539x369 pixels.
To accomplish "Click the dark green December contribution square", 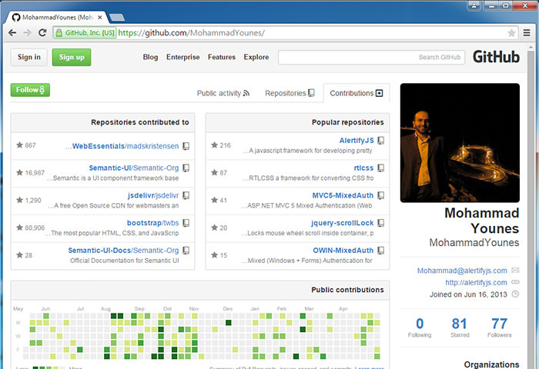I will [x=228, y=323].
